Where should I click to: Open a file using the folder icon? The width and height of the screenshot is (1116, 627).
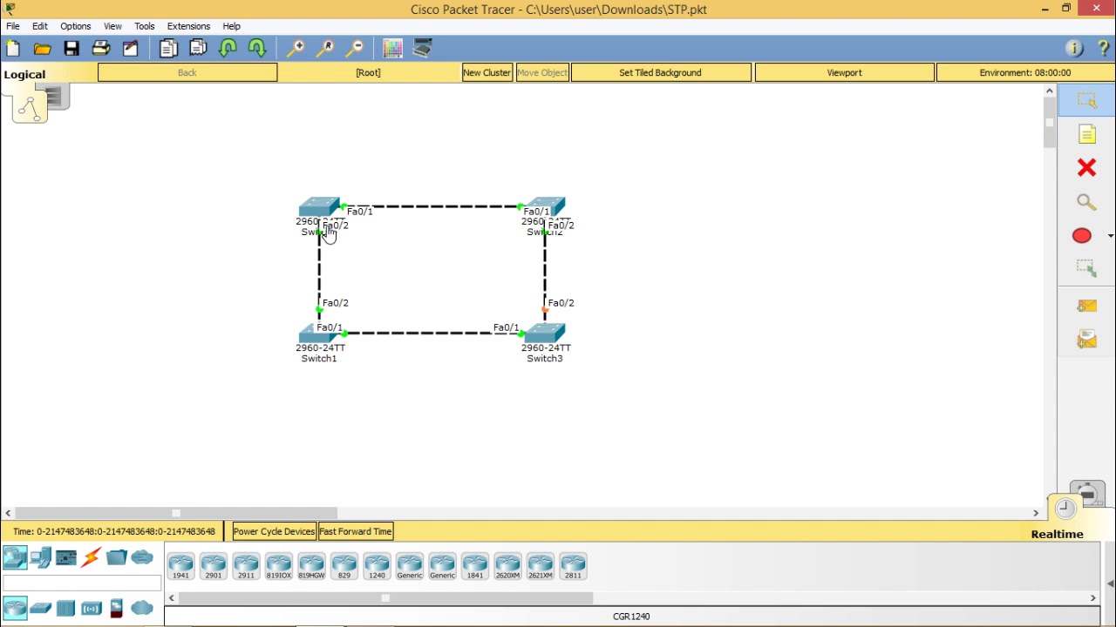click(42, 49)
